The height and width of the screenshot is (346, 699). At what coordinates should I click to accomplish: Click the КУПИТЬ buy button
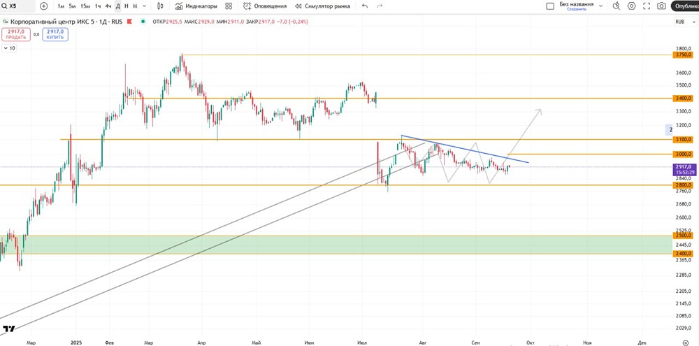(x=55, y=34)
